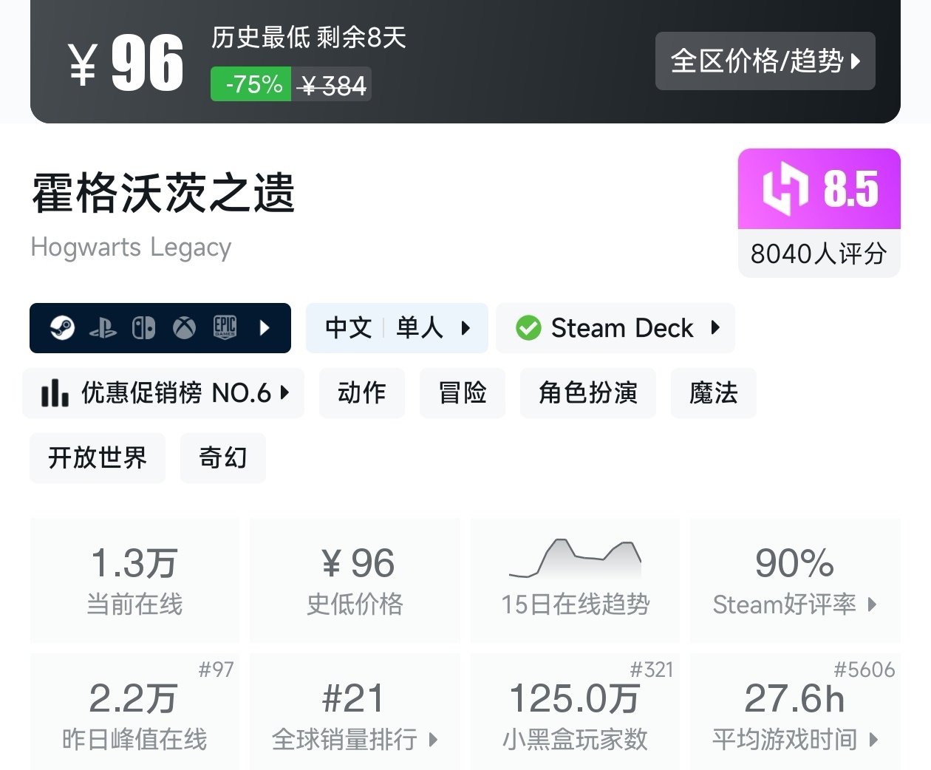Tap the 角色扮演 genre tag

(x=587, y=393)
